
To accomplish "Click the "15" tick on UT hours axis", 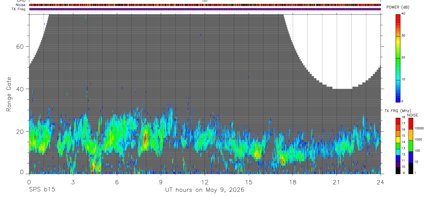I will click(249, 182).
